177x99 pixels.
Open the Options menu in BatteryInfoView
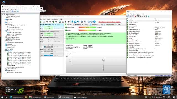coord(139,14)
